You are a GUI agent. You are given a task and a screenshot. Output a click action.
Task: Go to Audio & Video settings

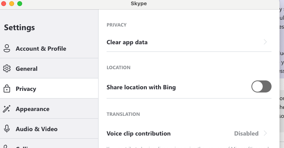click(x=49, y=129)
